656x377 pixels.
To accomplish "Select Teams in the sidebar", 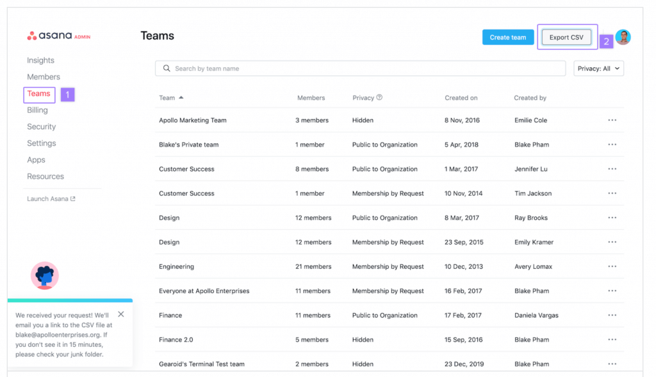I will pos(39,93).
